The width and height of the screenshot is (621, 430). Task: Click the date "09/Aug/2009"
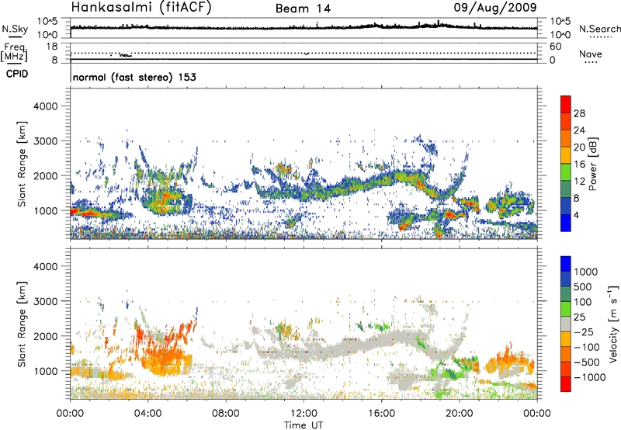click(x=495, y=8)
